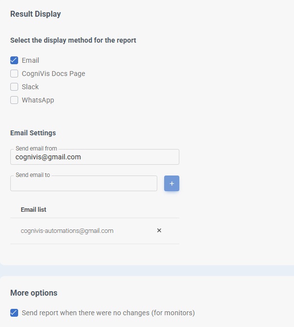Click into the Send email to field

coord(83,184)
